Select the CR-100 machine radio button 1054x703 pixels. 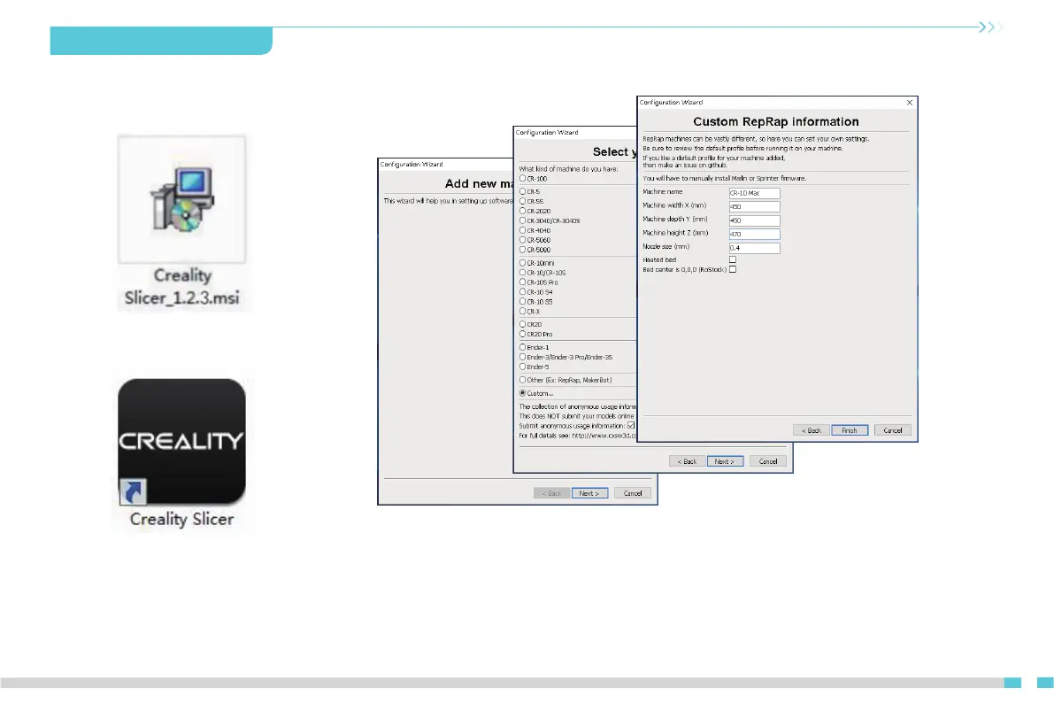[522, 178]
